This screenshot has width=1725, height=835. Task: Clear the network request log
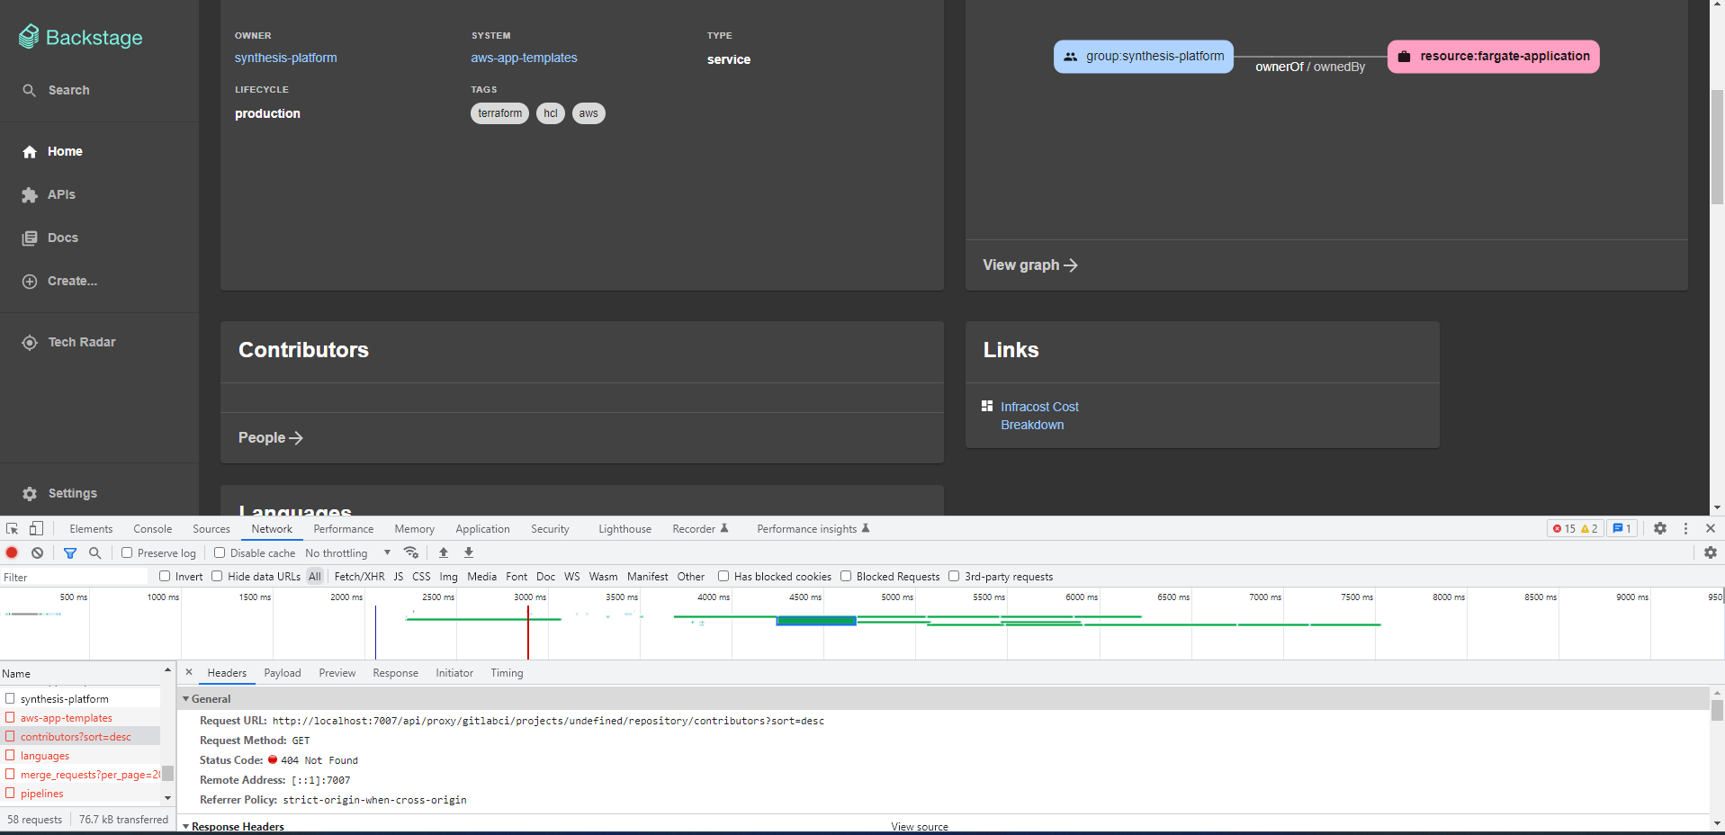tap(37, 552)
